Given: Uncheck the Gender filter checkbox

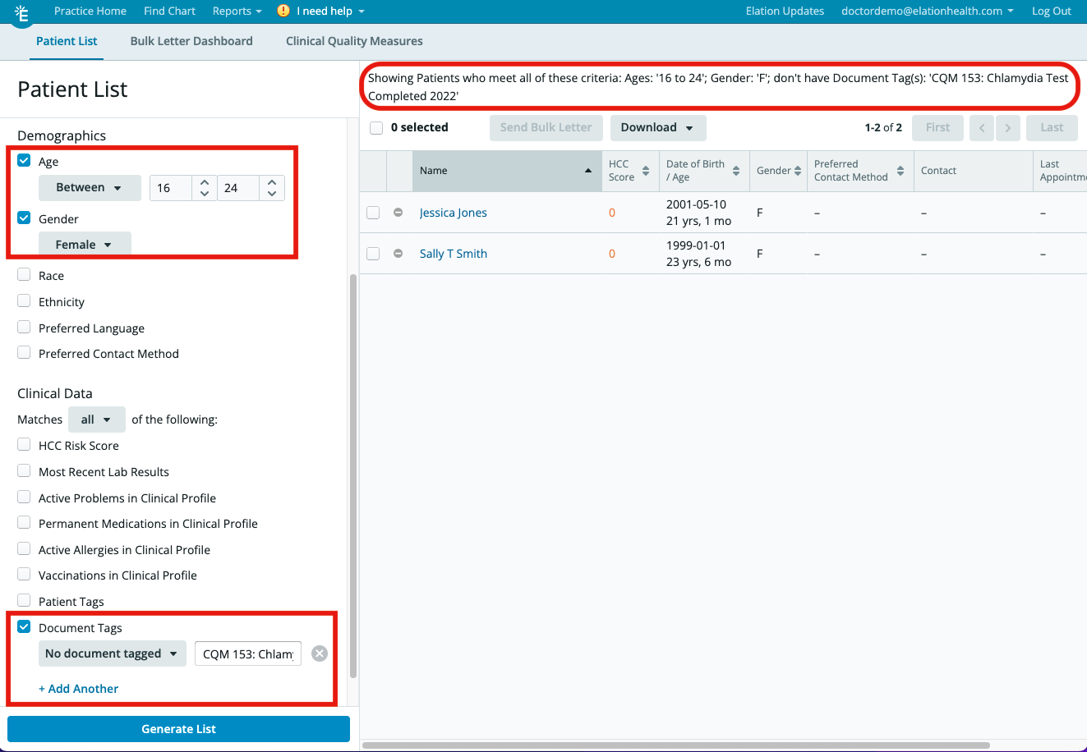Looking at the screenshot, I should 24,218.
